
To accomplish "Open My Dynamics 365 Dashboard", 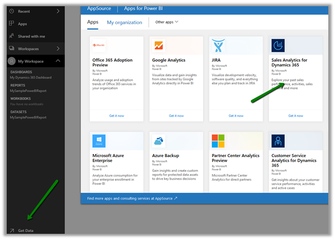I will tap(30, 77).
